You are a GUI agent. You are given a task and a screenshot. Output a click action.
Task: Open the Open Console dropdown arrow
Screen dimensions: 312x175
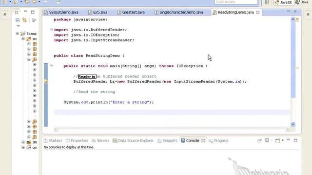pos(283,140)
